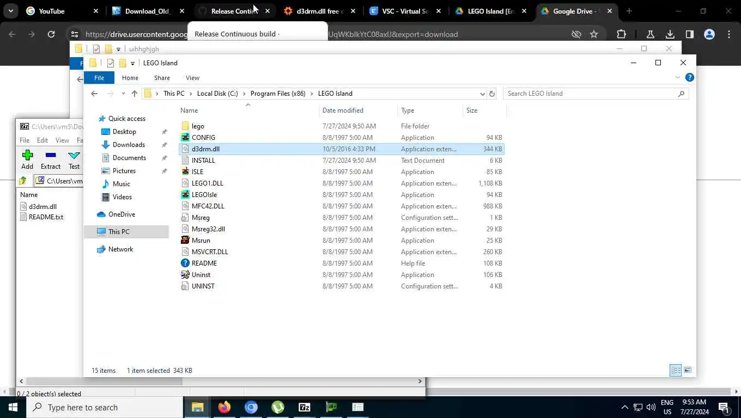Select README.txt in the 7-Zip window
This screenshot has width=741, height=418.
[46, 217]
